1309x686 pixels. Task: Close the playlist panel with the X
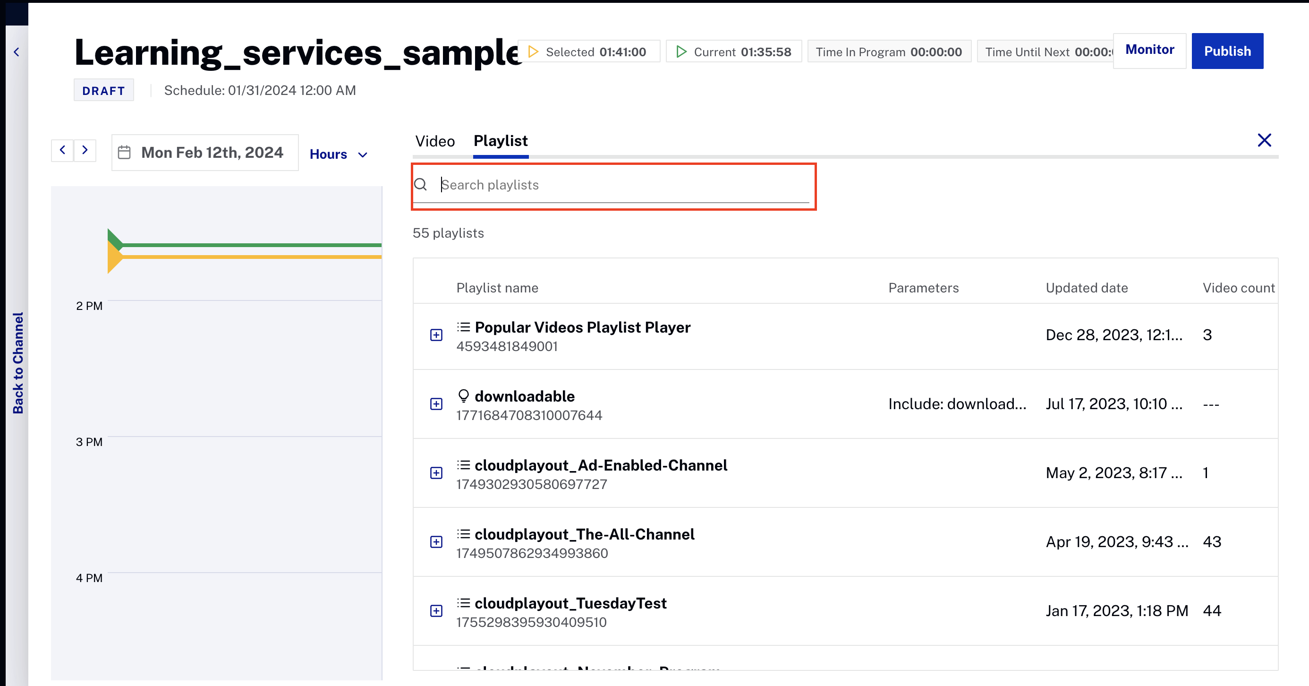pyautogui.click(x=1265, y=140)
